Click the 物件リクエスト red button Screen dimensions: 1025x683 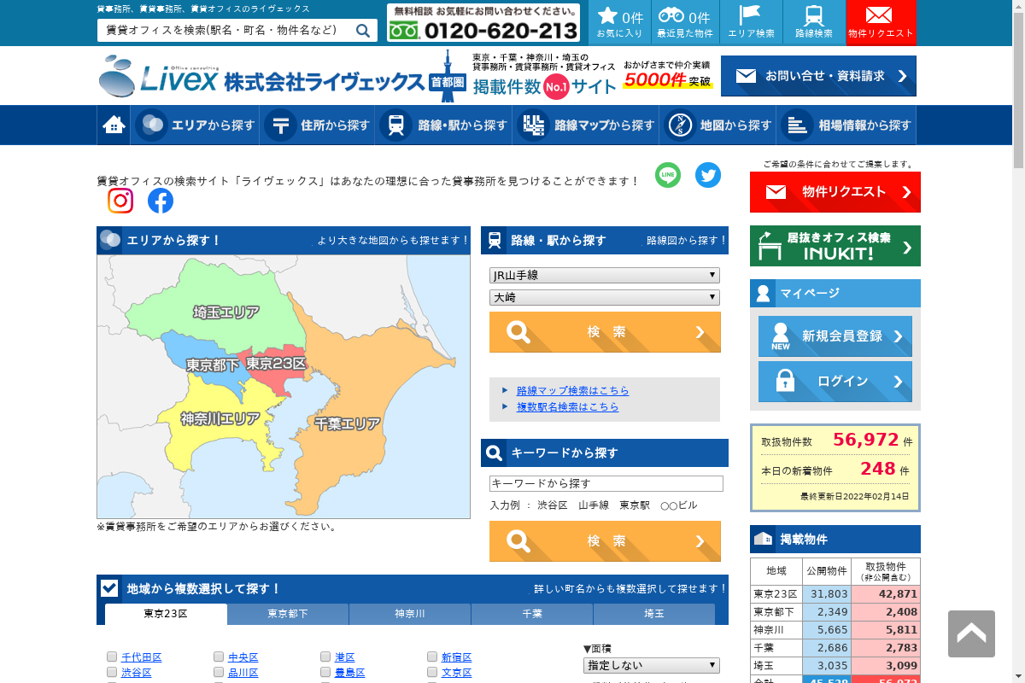point(835,192)
